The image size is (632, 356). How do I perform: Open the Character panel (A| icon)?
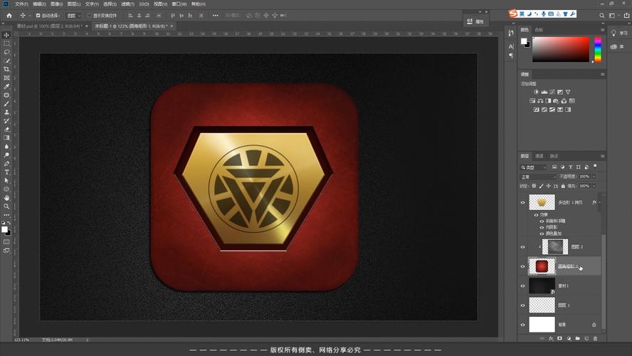coord(511,46)
